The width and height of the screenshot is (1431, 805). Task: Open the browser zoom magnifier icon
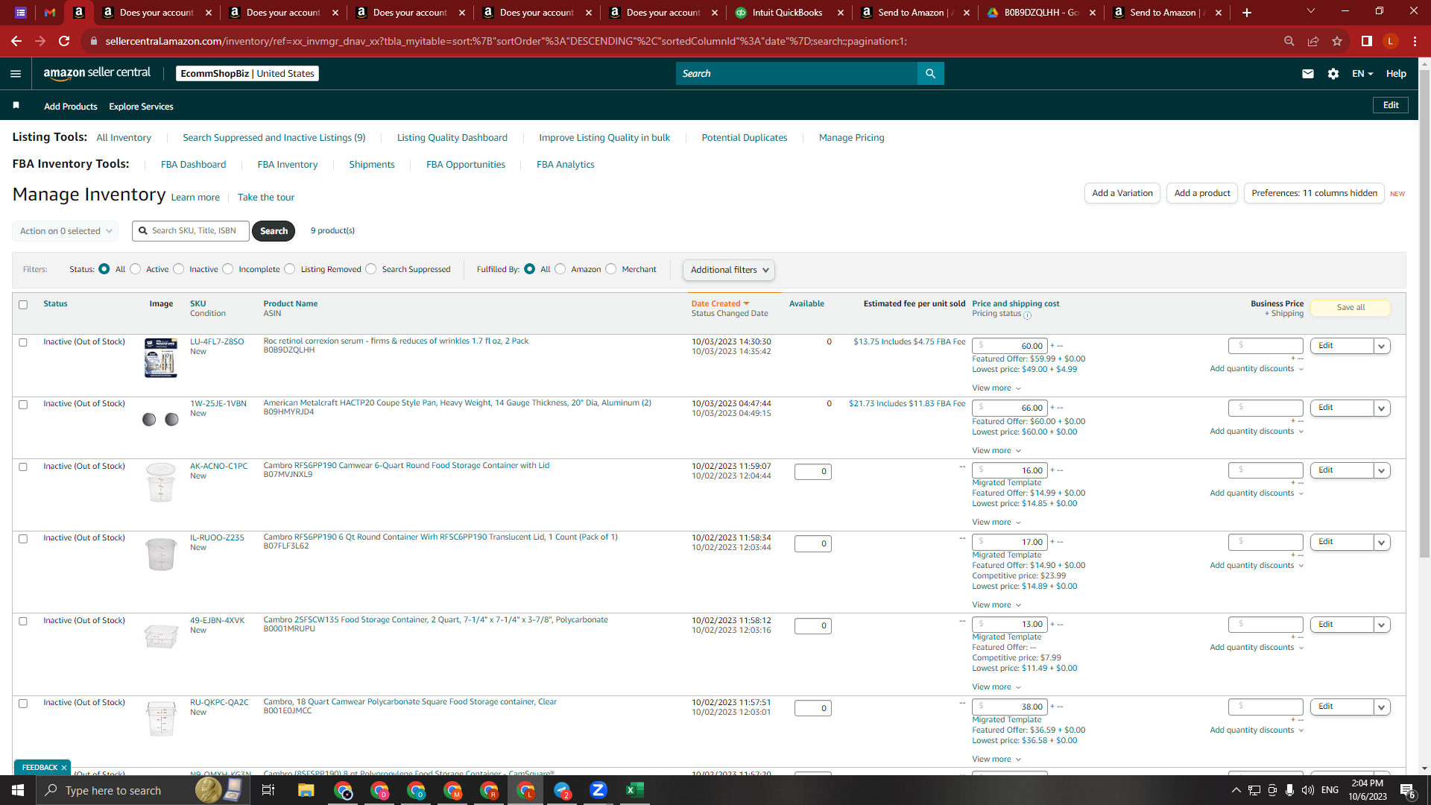tap(1289, 41)
